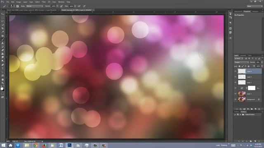
Task: Open the layer blend mode dropdown
Action: (x=241, y=62)
